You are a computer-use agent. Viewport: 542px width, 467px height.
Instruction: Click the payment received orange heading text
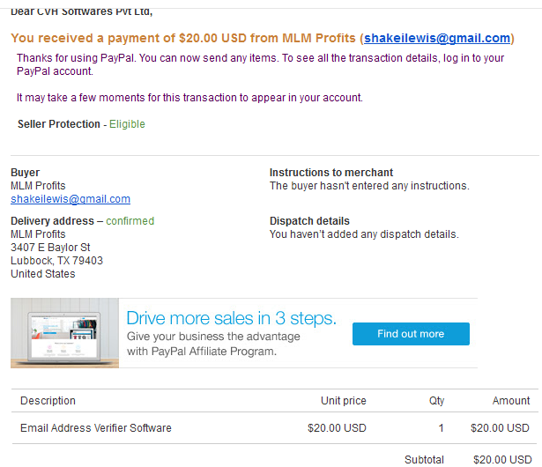point(185,39)
